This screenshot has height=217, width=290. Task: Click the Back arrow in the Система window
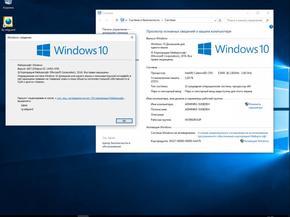click(100, 20)
